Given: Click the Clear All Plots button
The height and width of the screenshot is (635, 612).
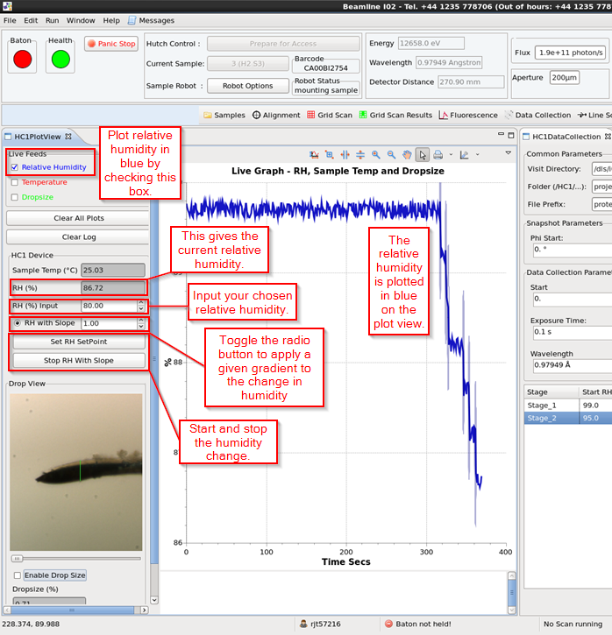Looking at the screenshot, I should click(78, 218).
